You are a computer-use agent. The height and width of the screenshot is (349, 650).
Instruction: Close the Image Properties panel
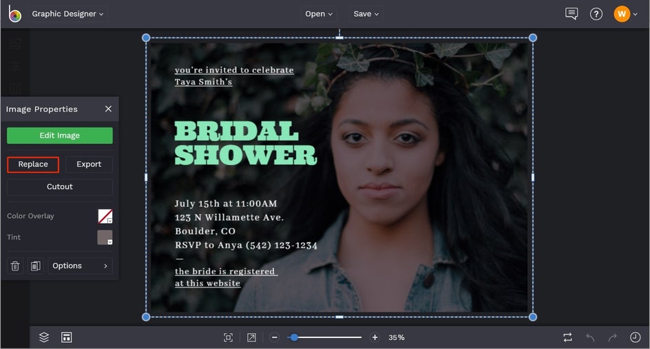pos(108,109)
